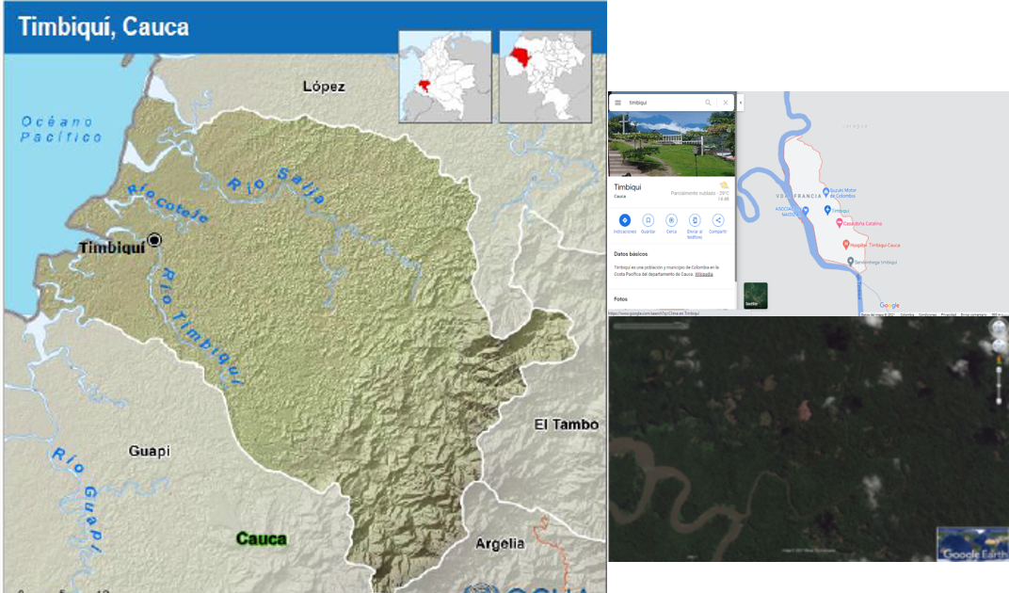The width and height of the screenshot is (1009, 593).
Task: Toggle satellite view via the Satélite thumbnail
Action: point(755,296)
